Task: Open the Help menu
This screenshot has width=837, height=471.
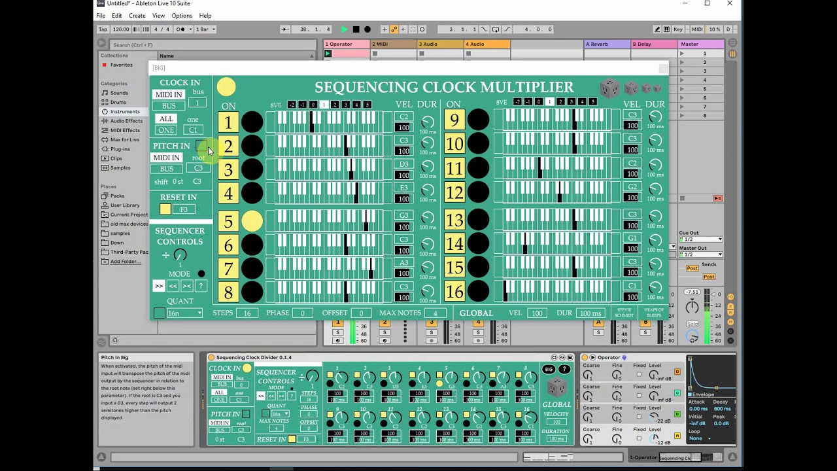Action: pos(205,16)
